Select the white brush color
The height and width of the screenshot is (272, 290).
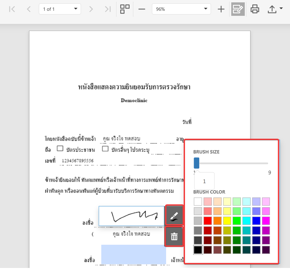point(198,202)
